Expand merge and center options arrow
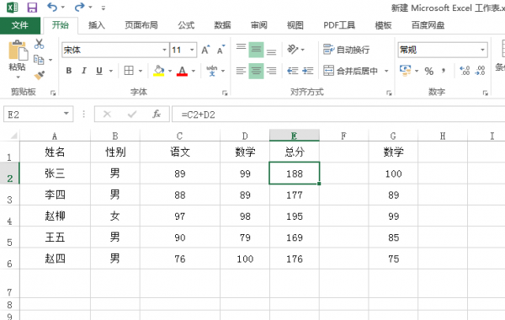The height and width of the screenshot is (320, 505). pos(386,71)
